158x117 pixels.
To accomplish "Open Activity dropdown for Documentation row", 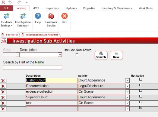I will pyautogui.click(x=128, y=86).
